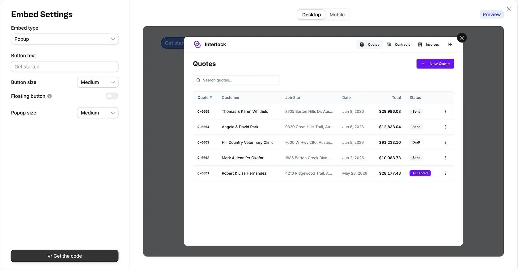This screenshot has height=270, width=518.
Task: Click date May 28, 2026
Action: [355, 173]
